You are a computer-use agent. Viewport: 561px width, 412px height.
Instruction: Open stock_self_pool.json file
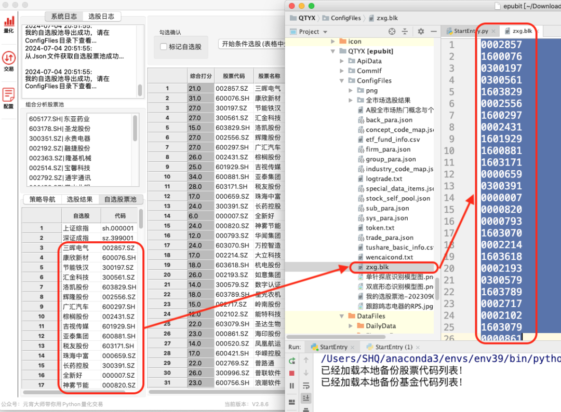(x=398, y=198)
